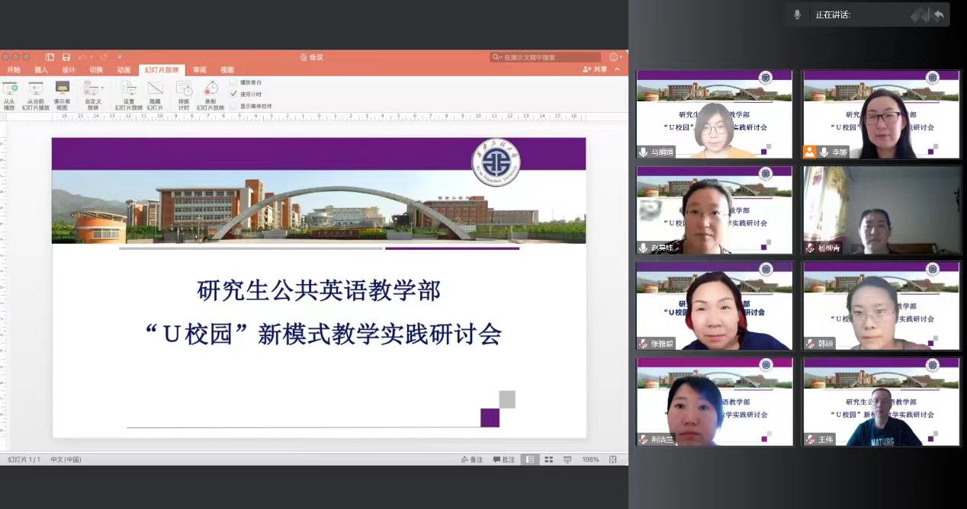The width and height of the screenshot is (967, 509).
Task: Tick the 显示媒体控件 checkbox
Action: 233,106
